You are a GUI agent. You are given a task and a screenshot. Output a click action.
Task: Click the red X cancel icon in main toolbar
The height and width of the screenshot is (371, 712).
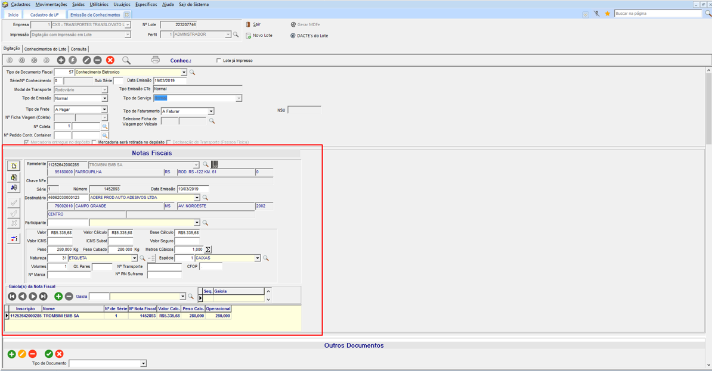(x=110, y=60)
